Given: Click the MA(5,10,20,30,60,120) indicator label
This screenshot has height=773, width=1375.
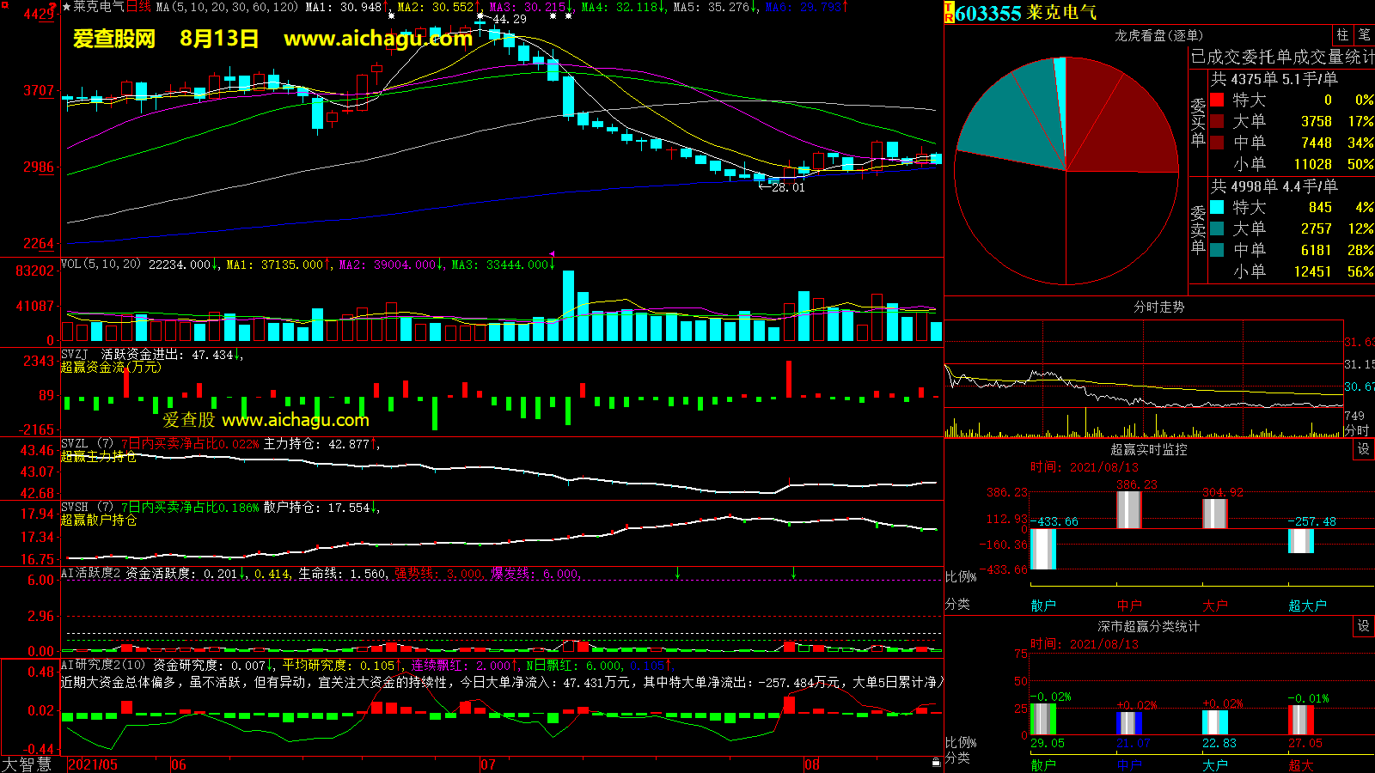Looking at the screenshot, I should pyautogui.click(x=227, y=7).
